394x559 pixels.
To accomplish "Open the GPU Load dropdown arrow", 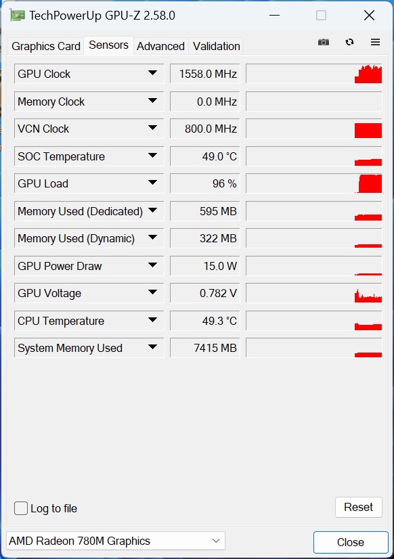I will click(x=152, y=183).
